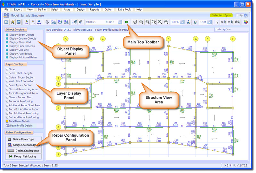Click the Define Beam Type button
This screenshot has height=173, width=256.
click(23, 139)
